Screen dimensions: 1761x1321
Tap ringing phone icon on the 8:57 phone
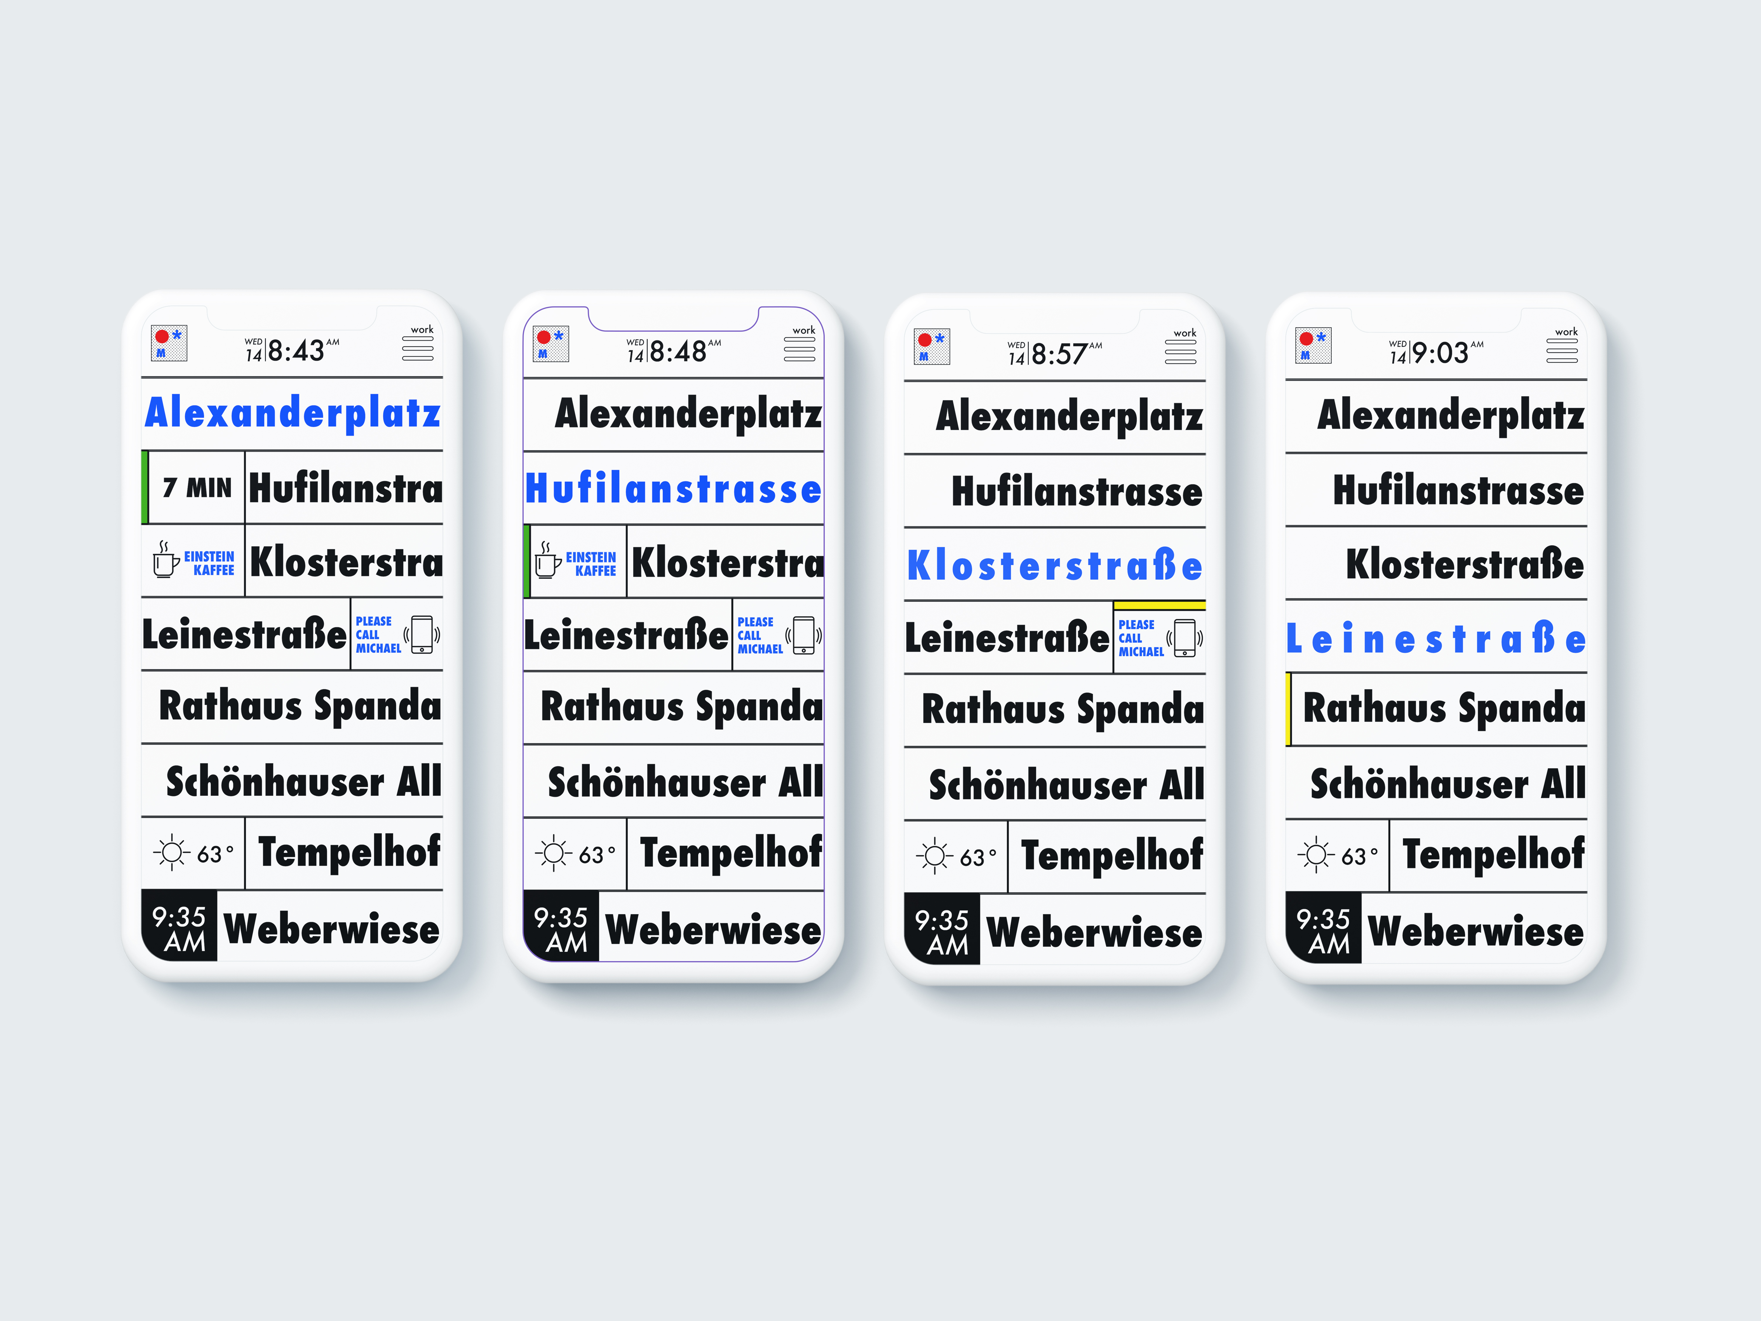pyautogui.click(x=1185, y=638)
